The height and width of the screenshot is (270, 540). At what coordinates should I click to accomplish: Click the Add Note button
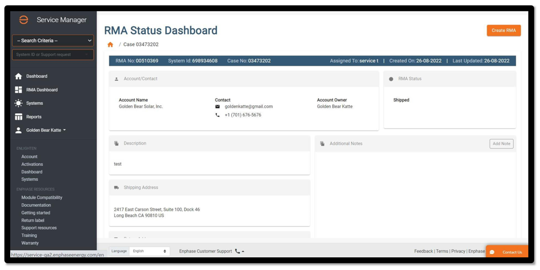(x=501, y=144)
